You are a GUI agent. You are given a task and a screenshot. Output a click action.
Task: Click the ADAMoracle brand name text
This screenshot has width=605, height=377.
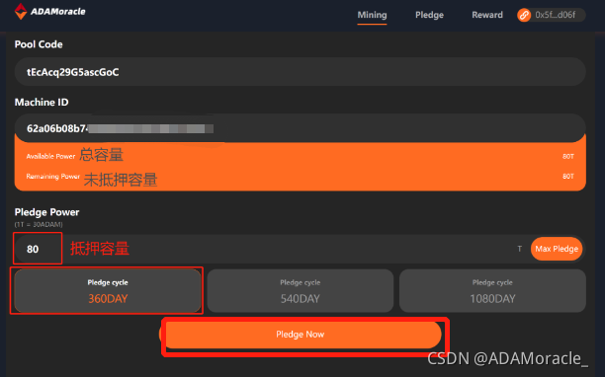pos(58,12)
